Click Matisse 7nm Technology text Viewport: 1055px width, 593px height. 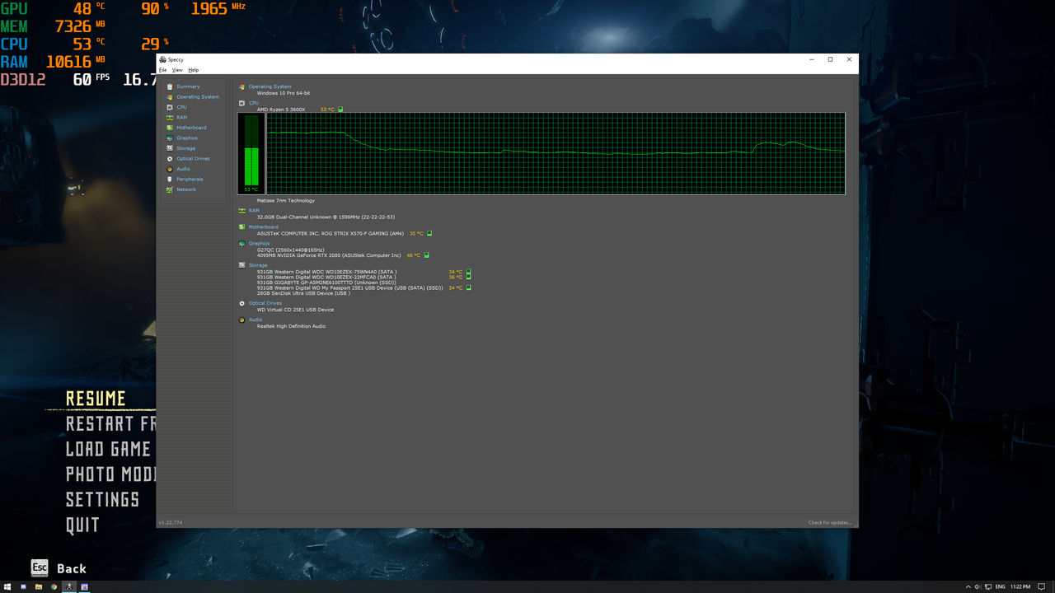(x=286, y=201)
